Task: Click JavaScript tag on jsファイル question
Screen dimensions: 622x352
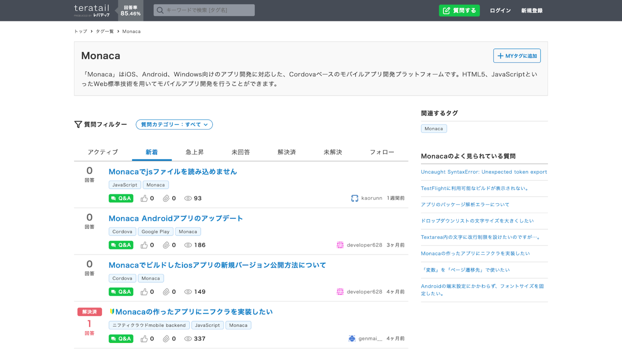Action: point(125,185)
